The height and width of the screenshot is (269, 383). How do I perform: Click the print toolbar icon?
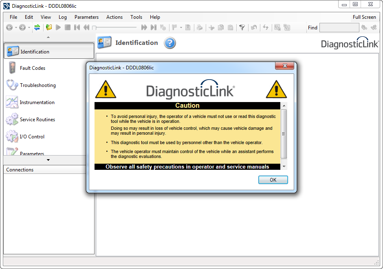[200, 27]
